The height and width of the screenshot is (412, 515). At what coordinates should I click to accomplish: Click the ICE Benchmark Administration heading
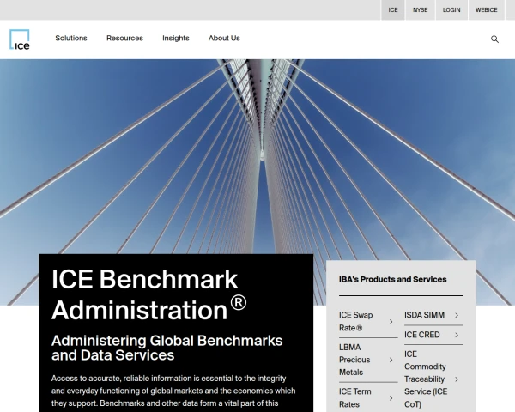click(148, 294)
